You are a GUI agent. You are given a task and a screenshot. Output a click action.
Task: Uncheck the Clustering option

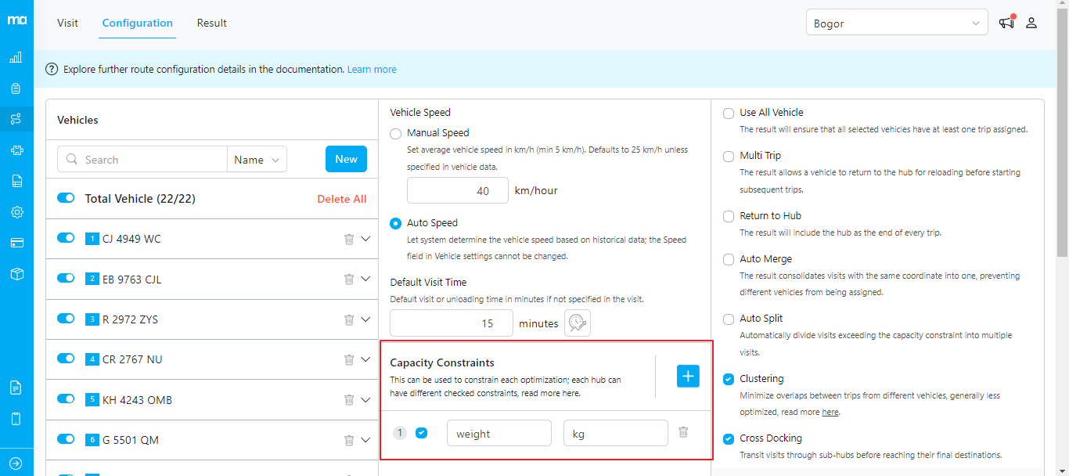729,379
